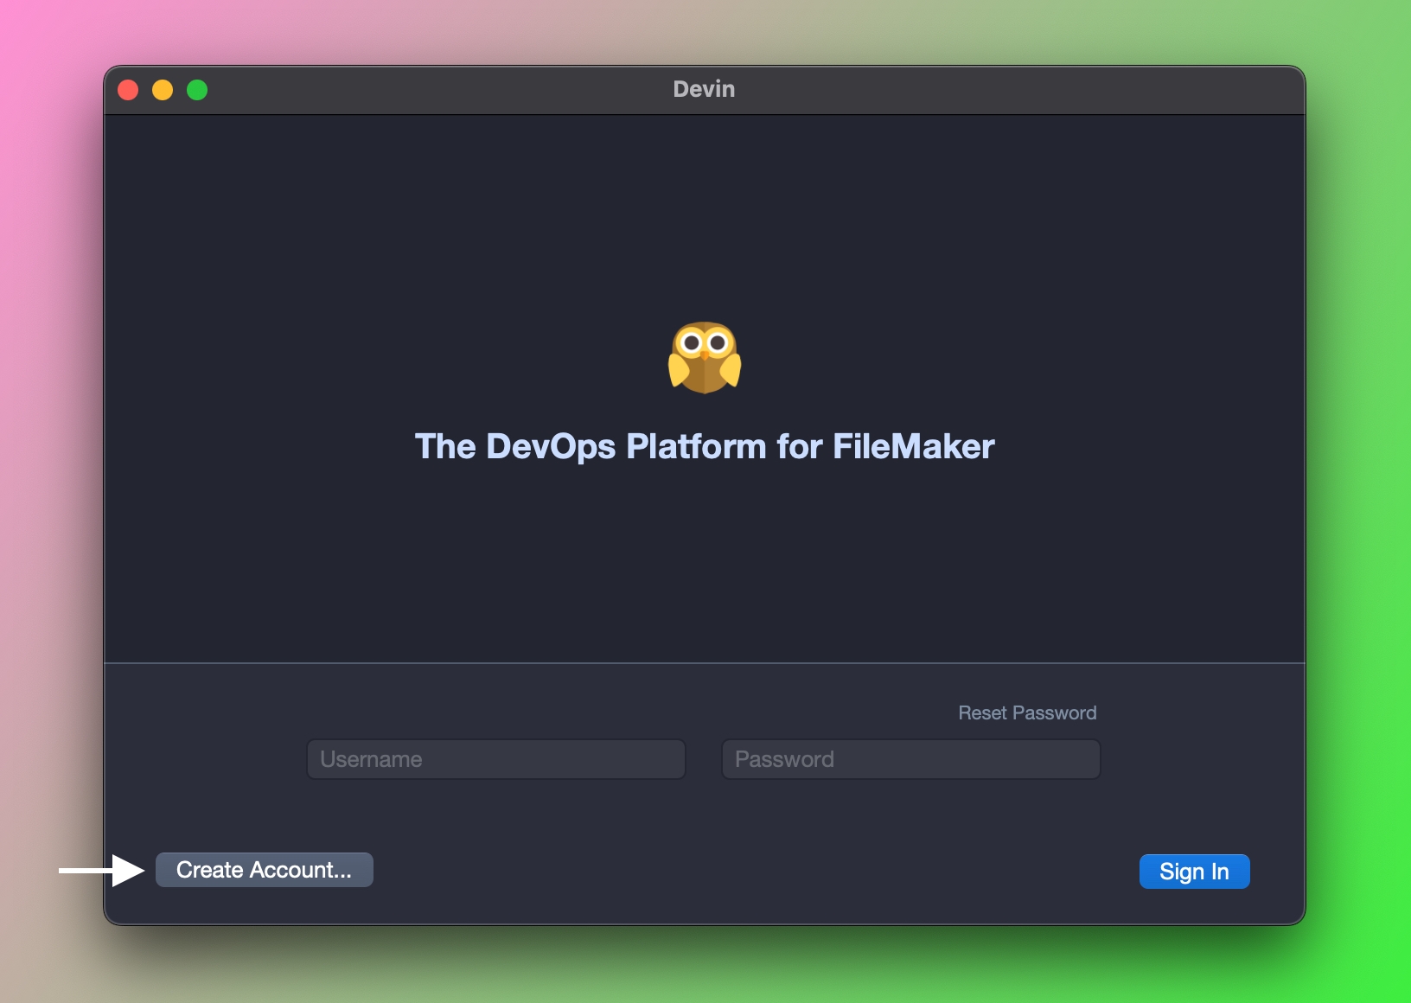Open the Create Account dialog
This screenshot has width=1411, height=1003.
(264, 870)
